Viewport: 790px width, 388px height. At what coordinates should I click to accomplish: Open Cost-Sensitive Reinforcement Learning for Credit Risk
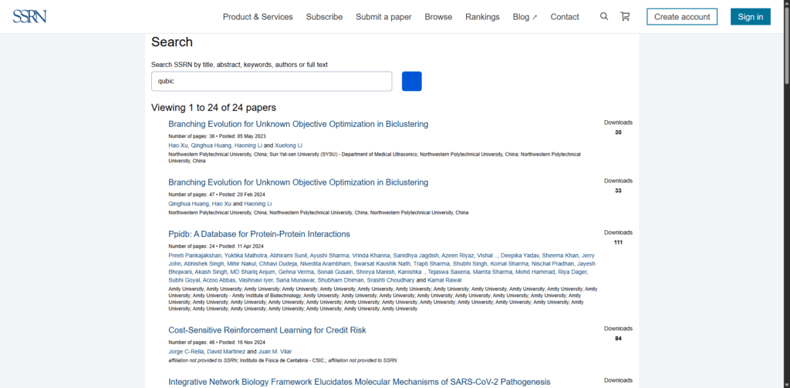267,330
